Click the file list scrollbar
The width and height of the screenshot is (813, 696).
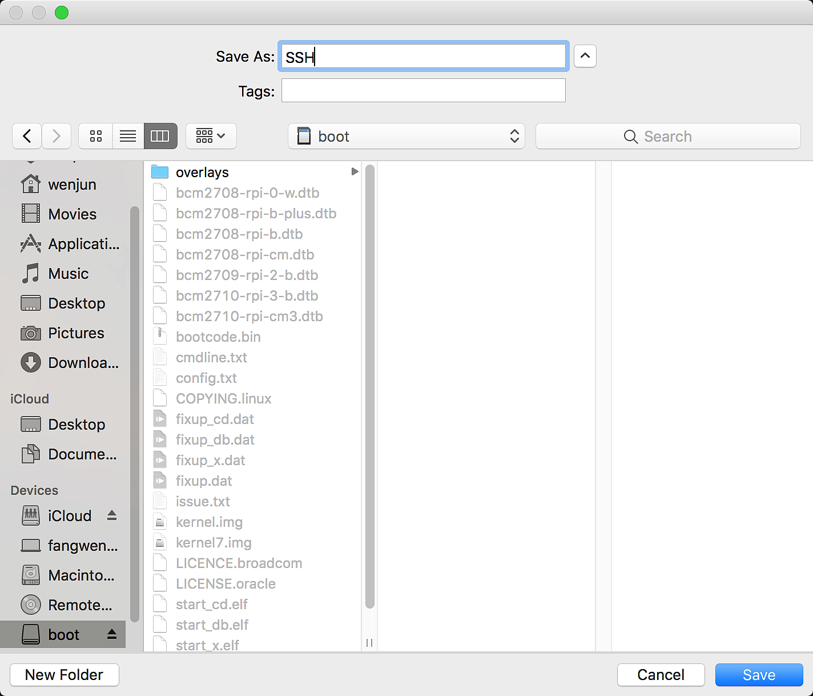pos(369,389)
